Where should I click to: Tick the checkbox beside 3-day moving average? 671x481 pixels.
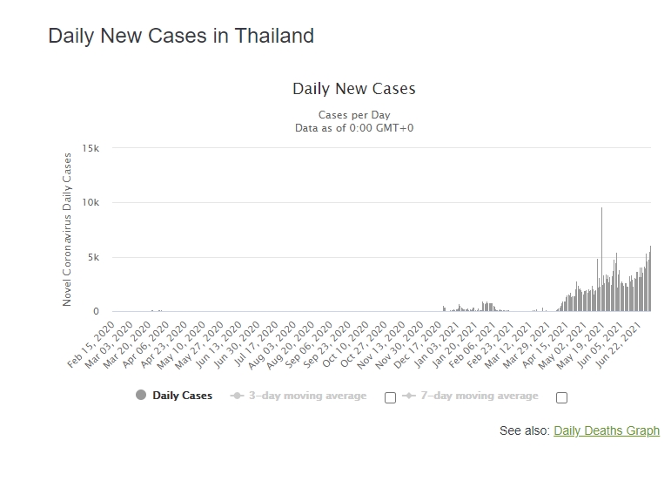[x=390, y=397]
